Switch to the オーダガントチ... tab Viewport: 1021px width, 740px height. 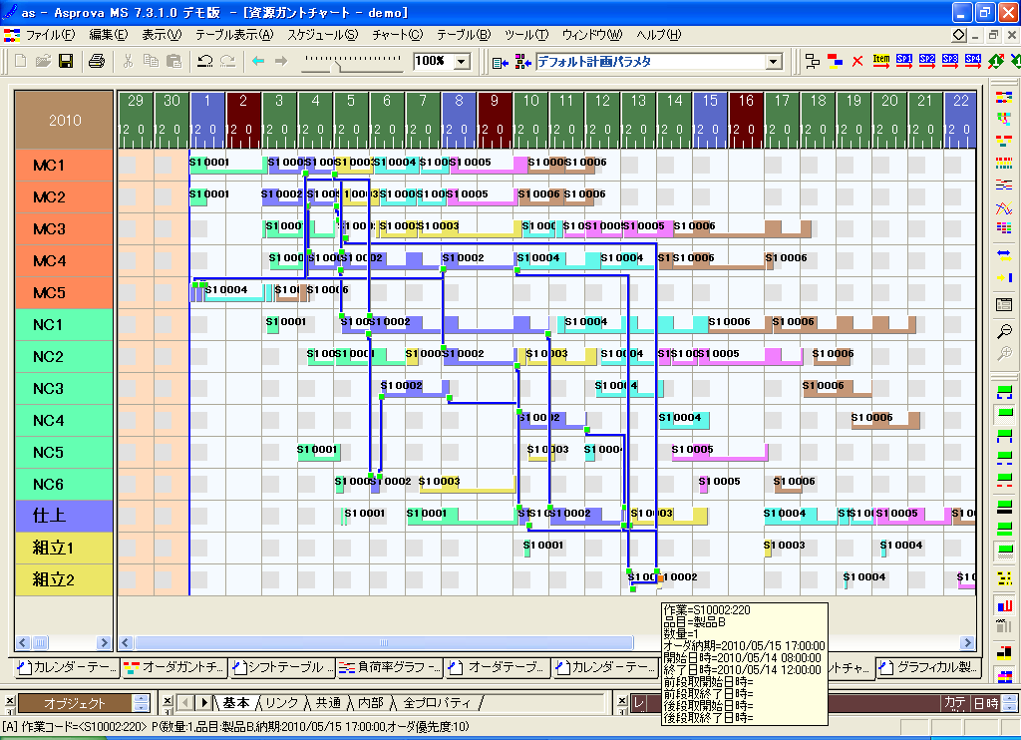(173, 667)
